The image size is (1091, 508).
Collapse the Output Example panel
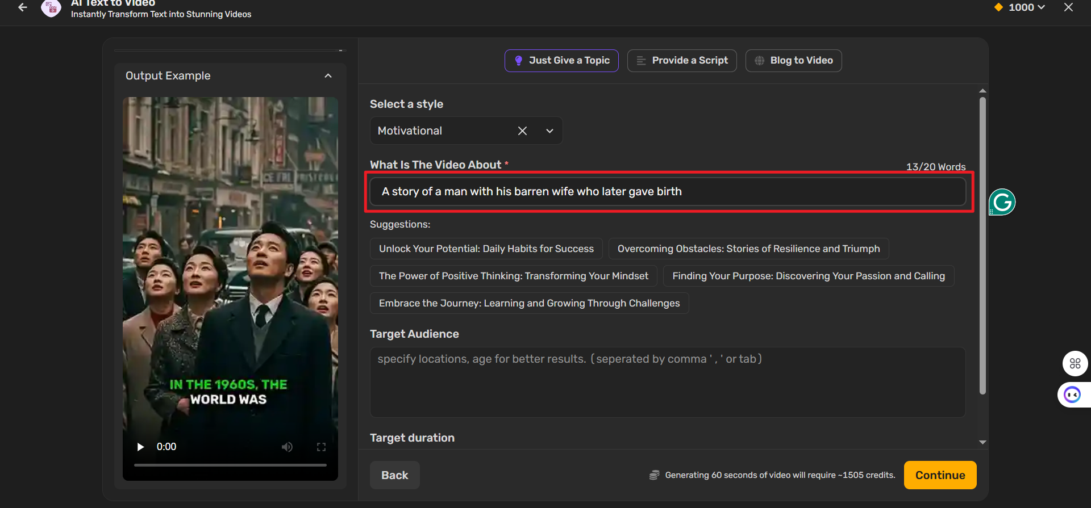pyautogui.click(x=328, y=76)
